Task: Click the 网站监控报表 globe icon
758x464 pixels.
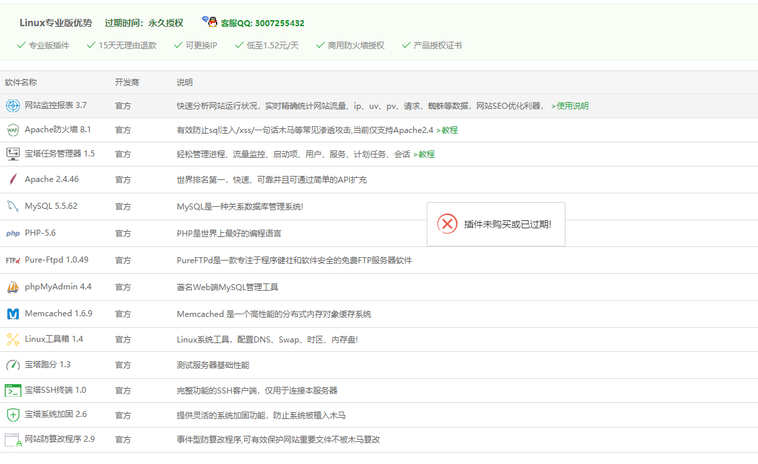Action: (13, 105)
